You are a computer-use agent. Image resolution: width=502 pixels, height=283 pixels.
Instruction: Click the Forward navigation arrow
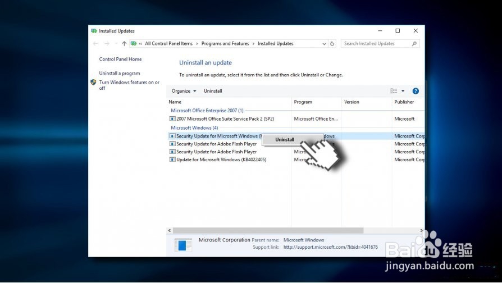click(107, 44)
